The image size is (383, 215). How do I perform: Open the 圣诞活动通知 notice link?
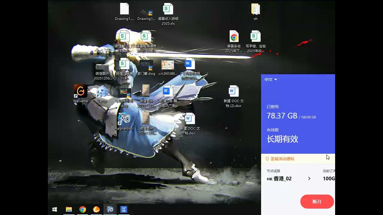282,159
